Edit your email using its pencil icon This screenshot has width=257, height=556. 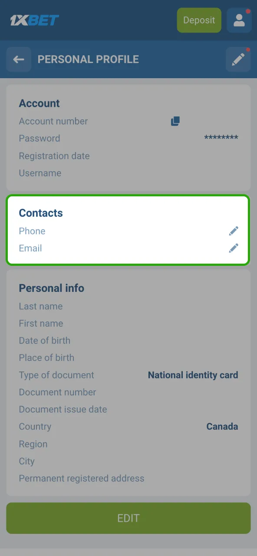[x=234, y=248]
